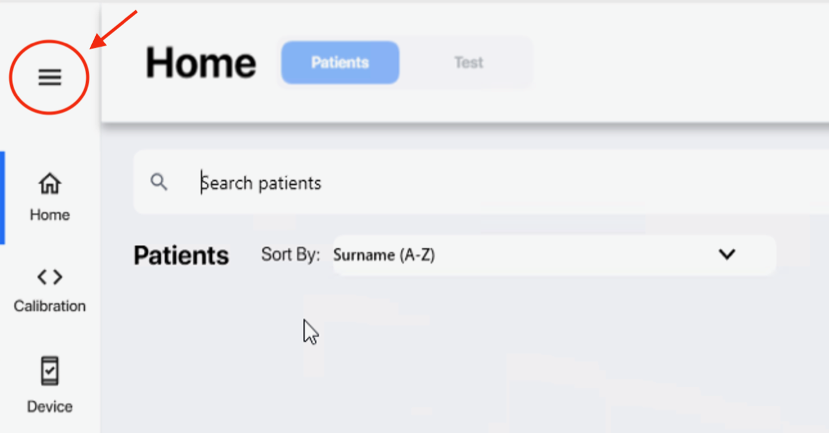This screenshot has width=829, height=433.
Task: Focus the Search patients field
Action: click(481, 182)
